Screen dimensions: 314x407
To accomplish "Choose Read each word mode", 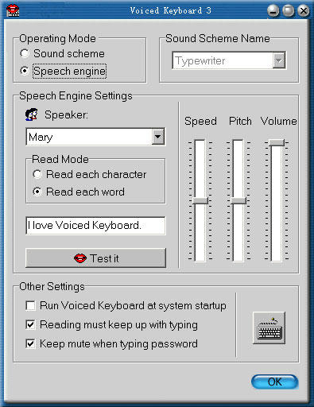I will point(37,192).
